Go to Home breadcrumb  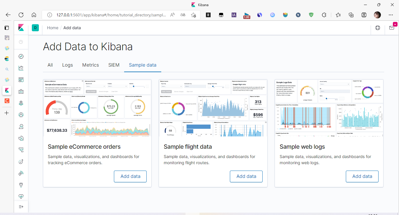(x=53, y=28)
